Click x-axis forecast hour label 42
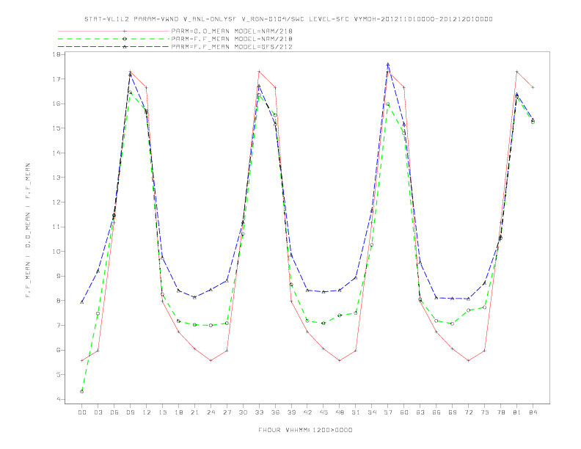Image resolution: width=581 pixels, height=449 pixels. [307, 412]
